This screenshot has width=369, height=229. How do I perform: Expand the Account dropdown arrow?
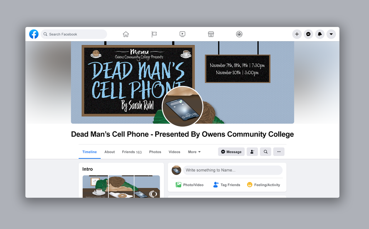pyautogui.click(x=331, y=34)
